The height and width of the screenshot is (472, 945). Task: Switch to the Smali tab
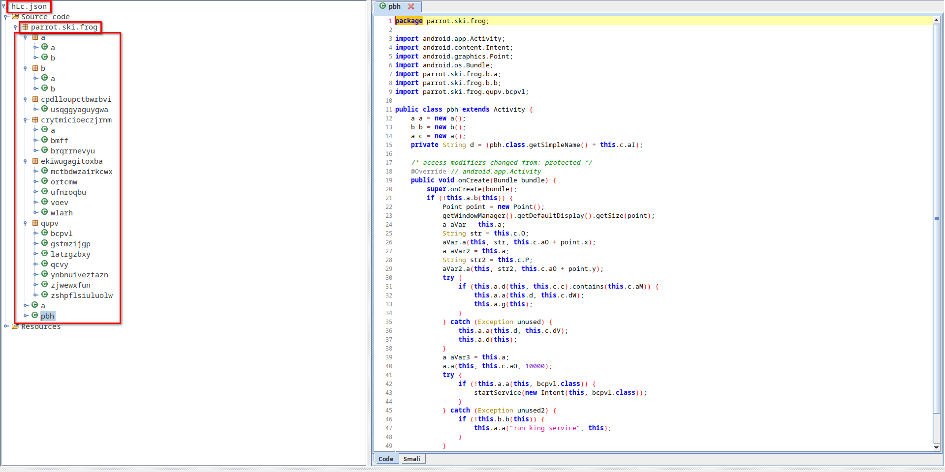(x=411, y=459)
